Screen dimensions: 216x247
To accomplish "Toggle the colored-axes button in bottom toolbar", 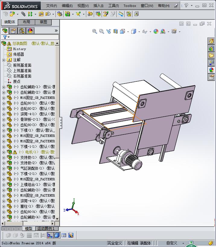I will tap(50, 235).
